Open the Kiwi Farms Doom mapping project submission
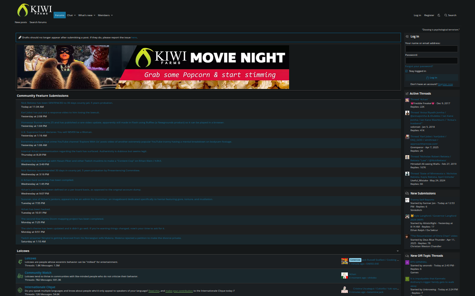 (x=62, y=219)
